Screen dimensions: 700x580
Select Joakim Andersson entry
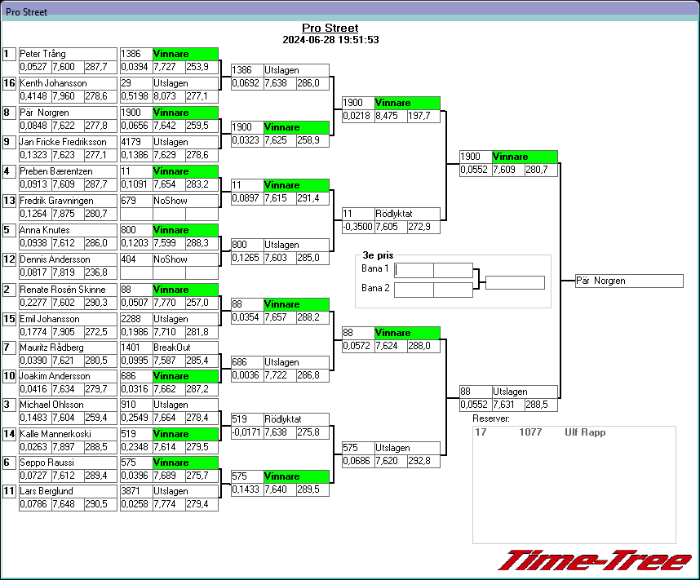tap(68, 377)
